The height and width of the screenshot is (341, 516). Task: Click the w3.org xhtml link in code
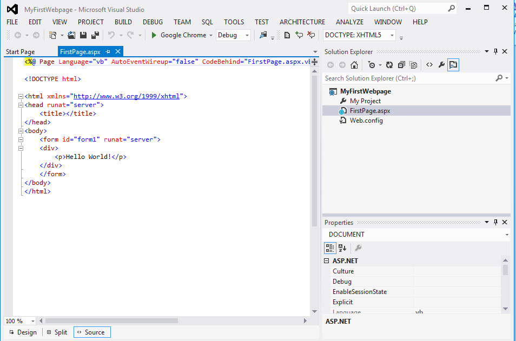pos(127,96)
